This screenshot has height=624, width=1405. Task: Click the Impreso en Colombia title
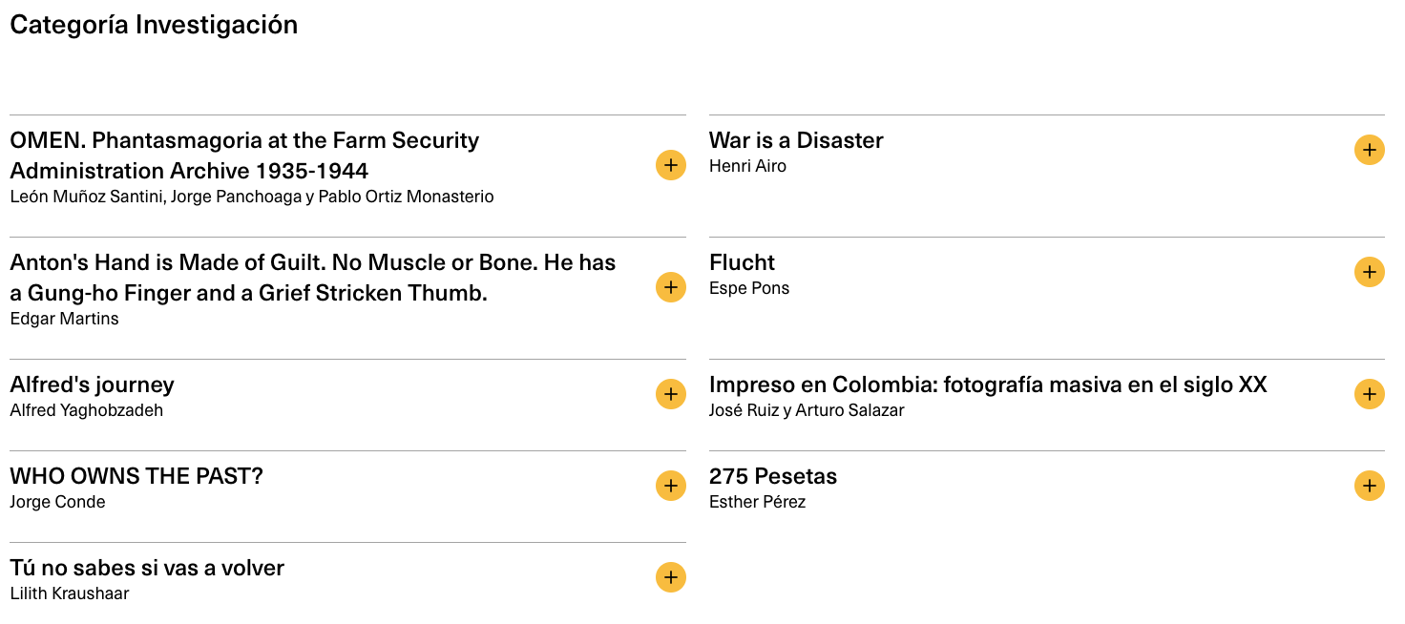[988, 385]
